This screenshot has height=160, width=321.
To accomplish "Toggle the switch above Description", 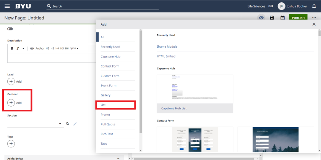I will [x=10, y=29].
